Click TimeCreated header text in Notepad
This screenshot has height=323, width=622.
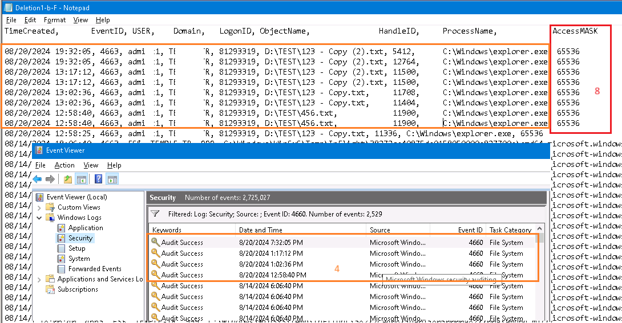click(x=31, y=31)
